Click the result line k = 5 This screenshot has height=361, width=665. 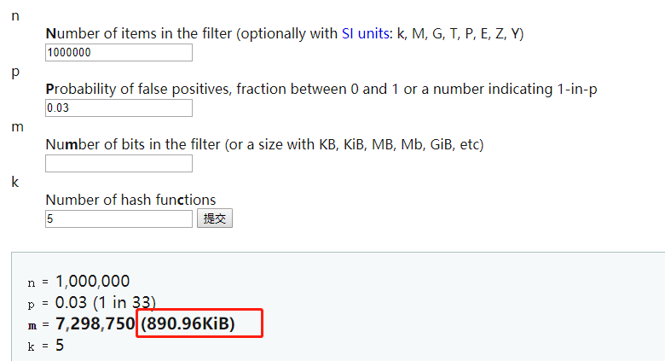pos(46,346)
